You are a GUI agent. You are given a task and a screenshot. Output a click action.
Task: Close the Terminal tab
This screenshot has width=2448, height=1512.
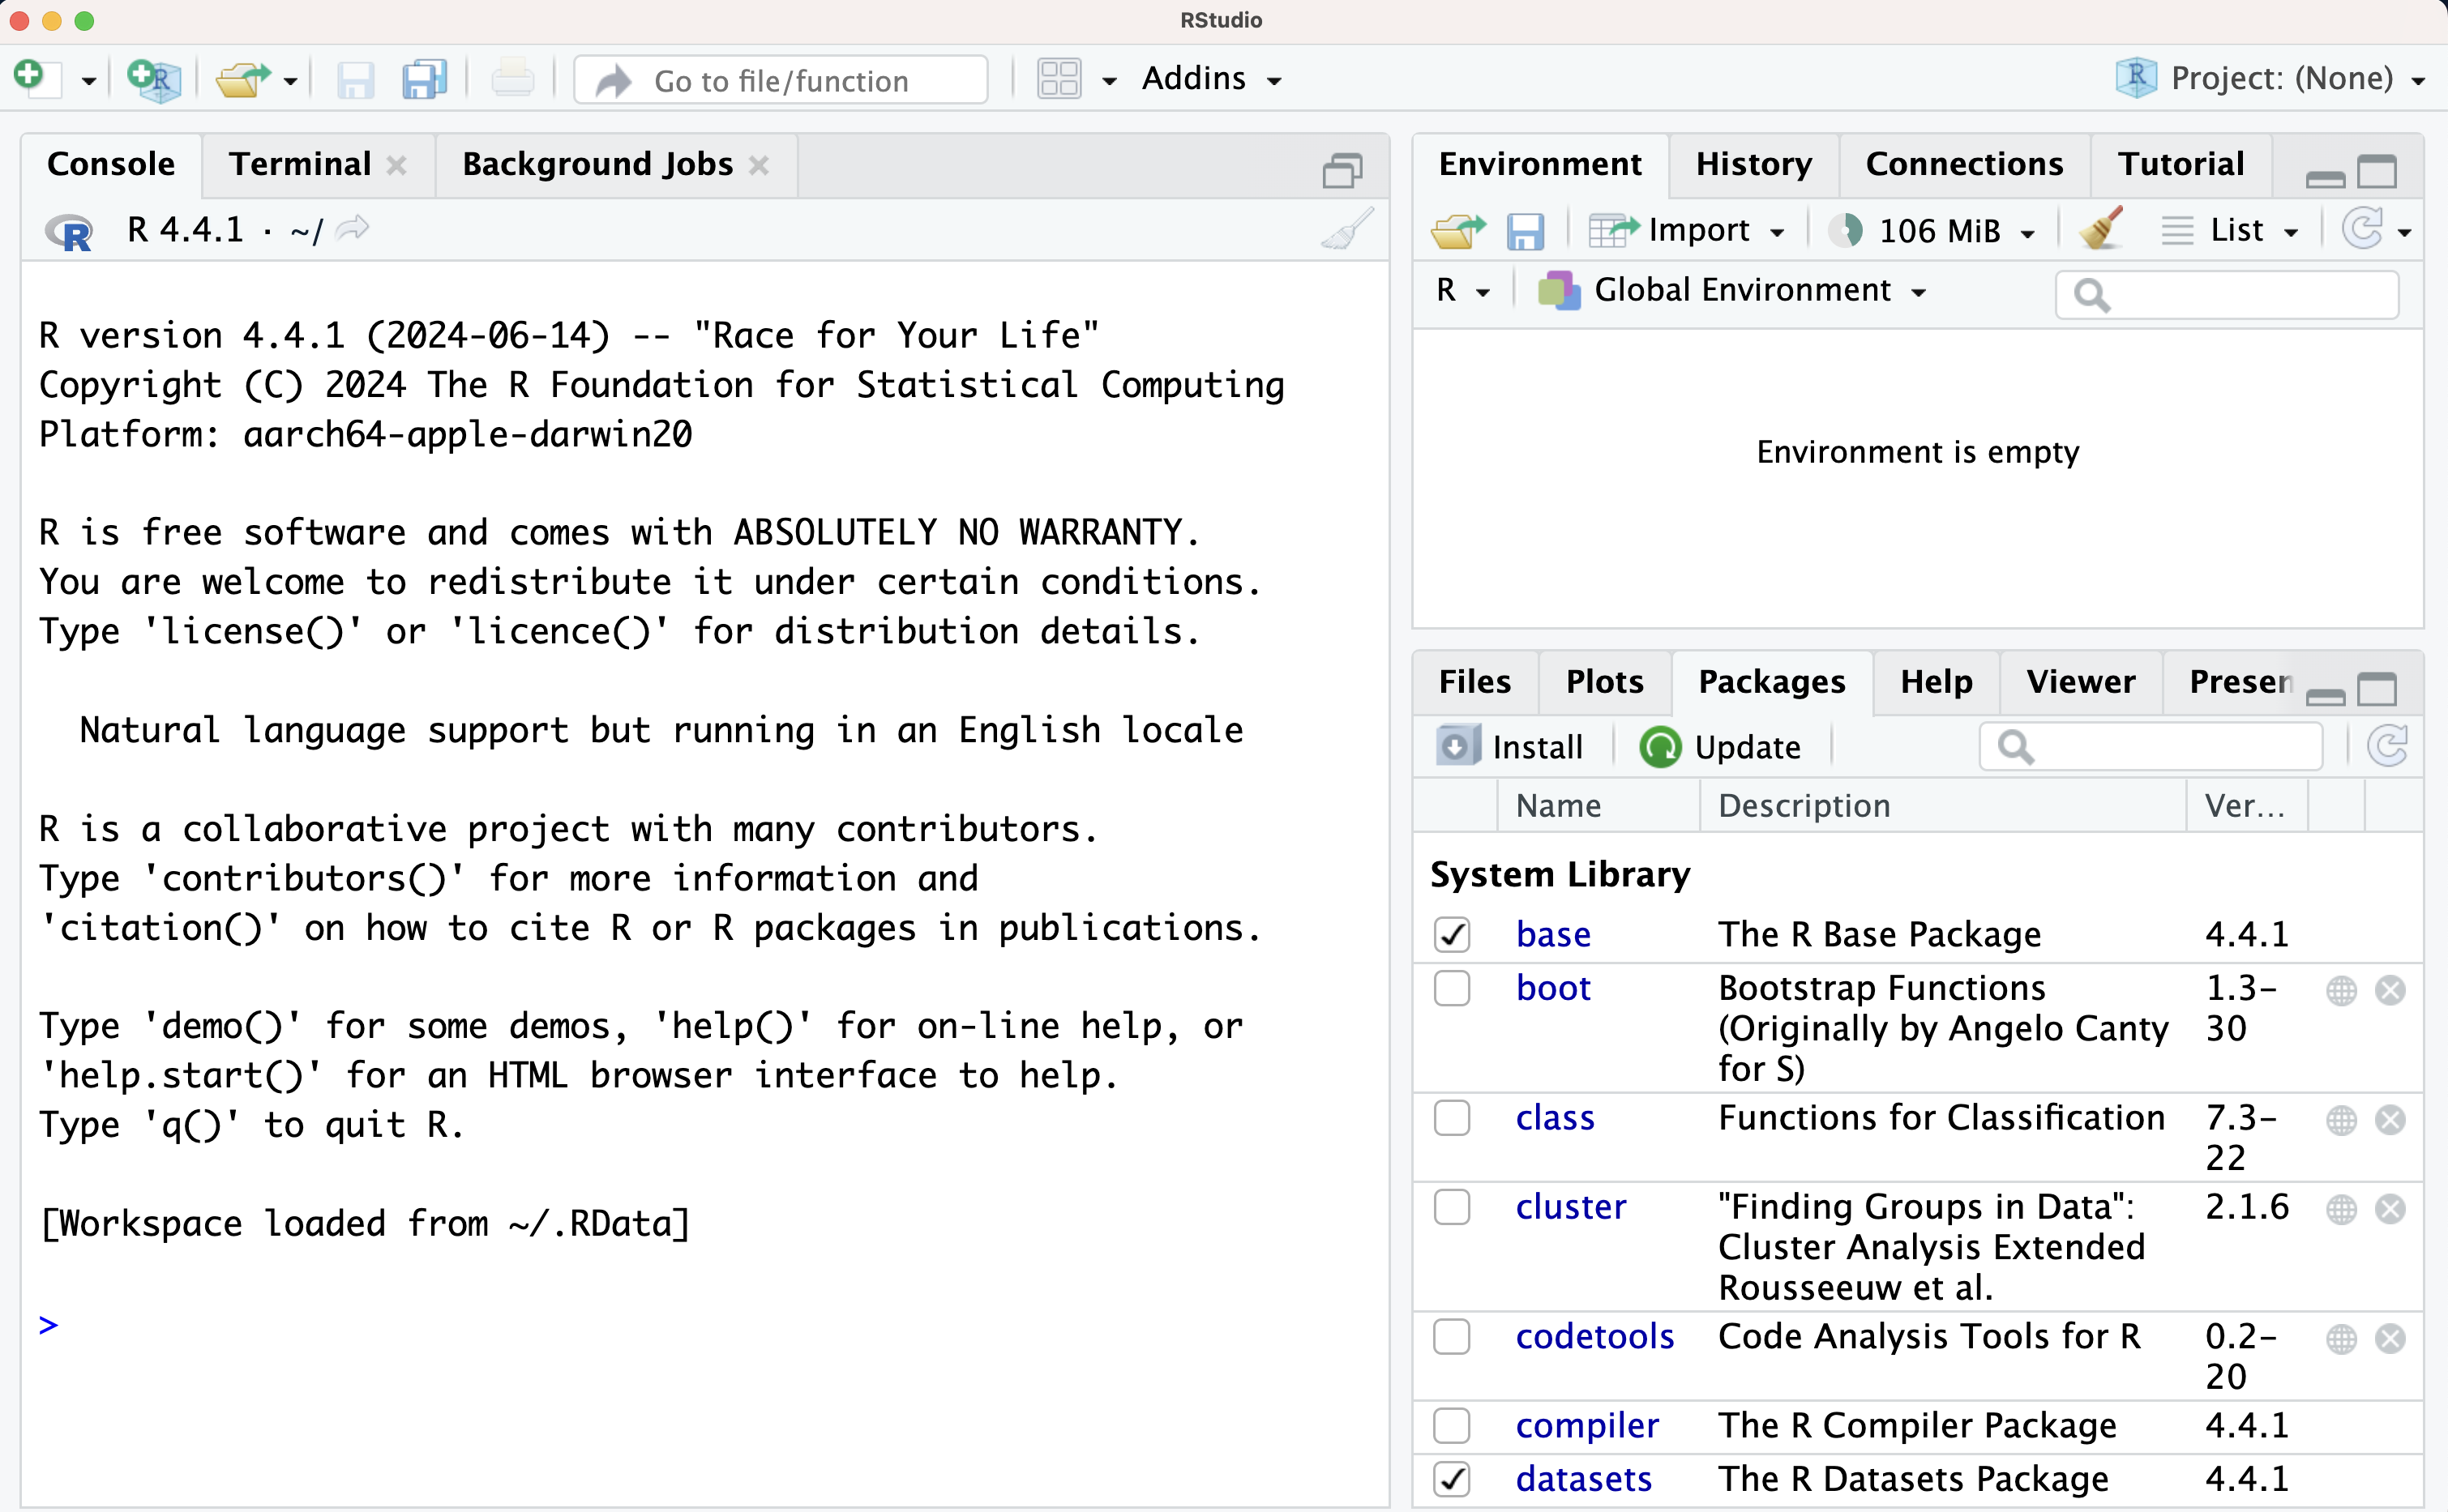point(397,165)
